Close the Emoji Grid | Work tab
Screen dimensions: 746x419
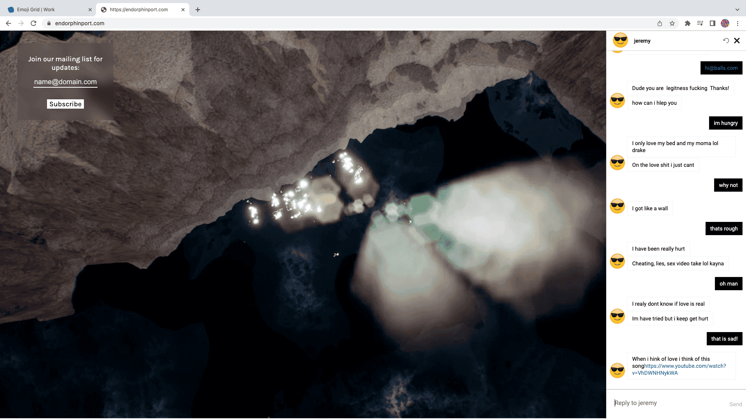[x=90, y=10]
